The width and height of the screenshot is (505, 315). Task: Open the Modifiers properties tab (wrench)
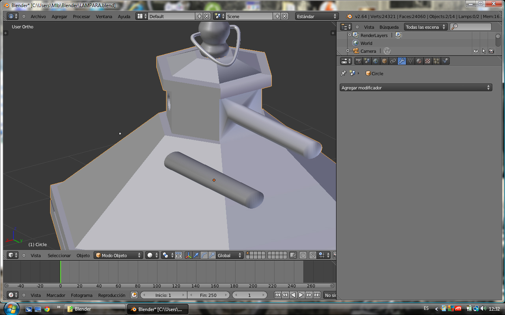402,61
